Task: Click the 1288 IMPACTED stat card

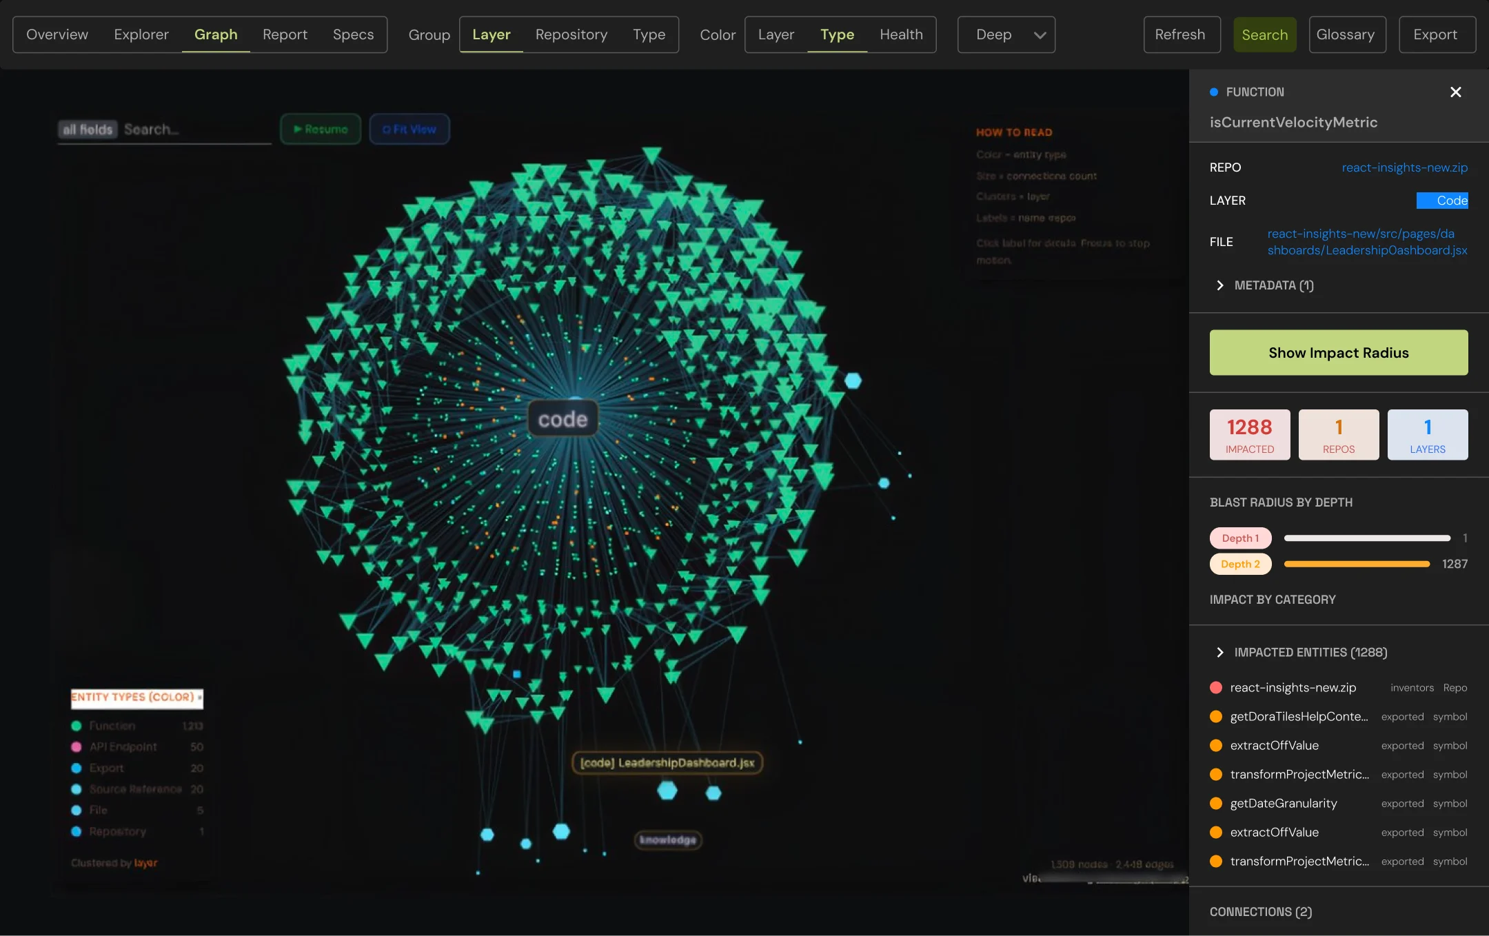Action: point(1250,435)
